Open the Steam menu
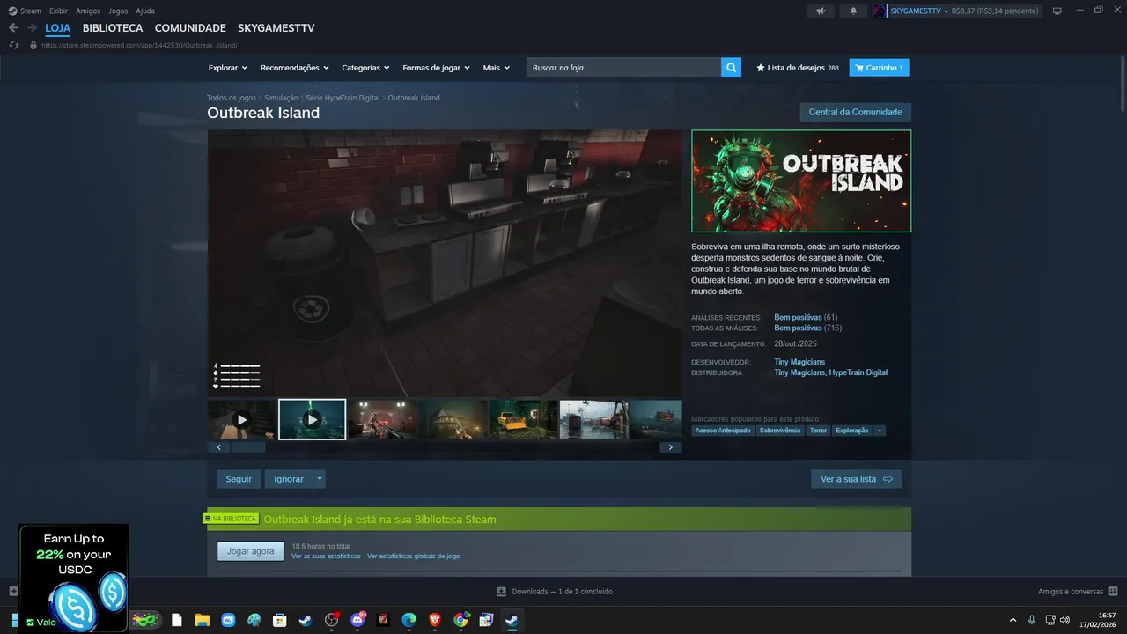Image resolution: width=1127 pixels, height=634 pixels. coord(30,11)
